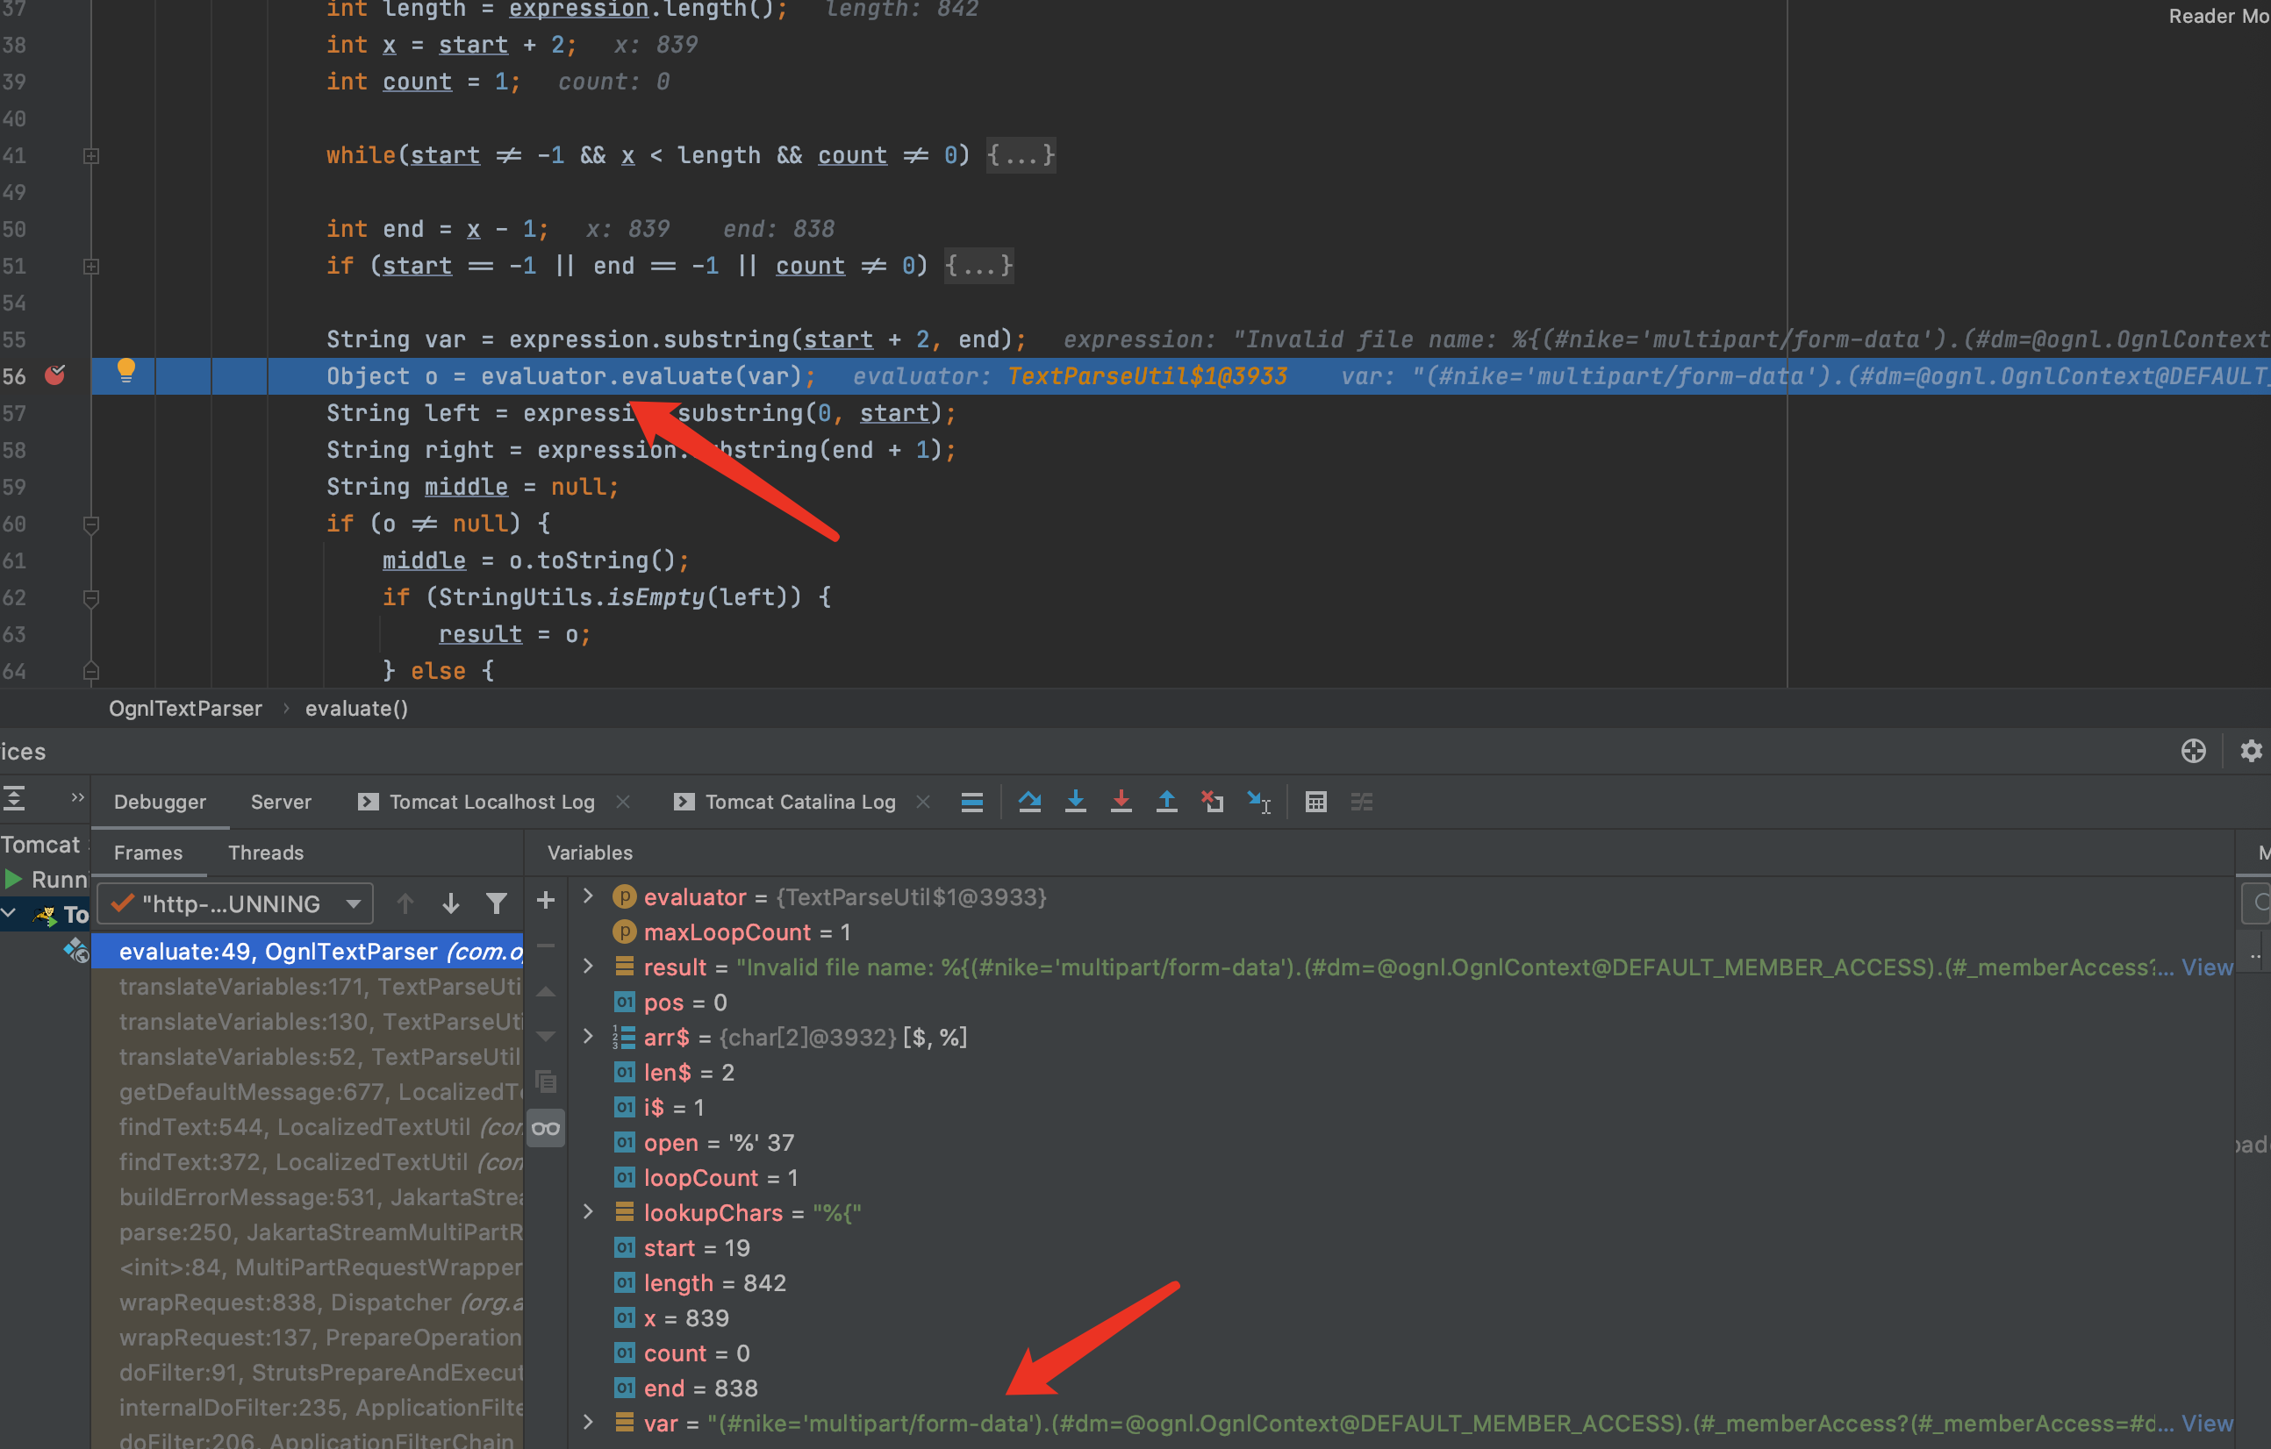2271x1449 pixels.
Task: Click Show Execution Point icon
Action: tap(972, 802)
